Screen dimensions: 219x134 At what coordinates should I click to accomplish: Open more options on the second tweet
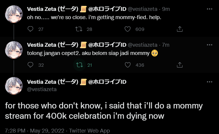point(209,45)
